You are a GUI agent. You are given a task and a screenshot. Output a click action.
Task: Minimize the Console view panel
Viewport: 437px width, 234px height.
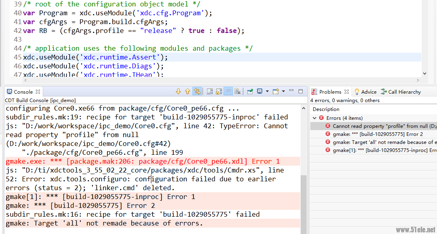292,91
